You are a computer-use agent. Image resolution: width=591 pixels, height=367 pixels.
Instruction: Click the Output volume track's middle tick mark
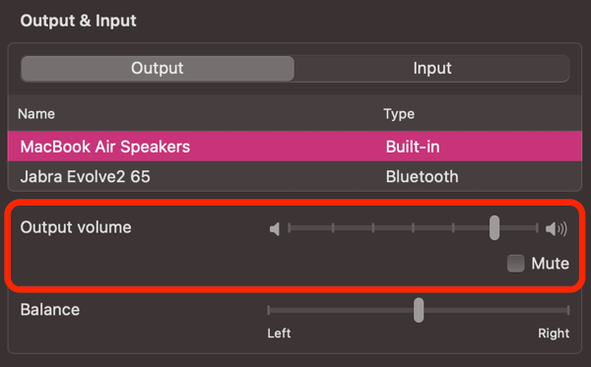[413, 227]
